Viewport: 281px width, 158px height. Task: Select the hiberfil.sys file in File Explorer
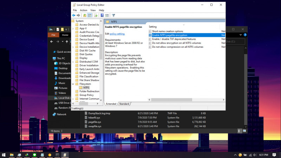pyautogui.click(x=94, y=118)
